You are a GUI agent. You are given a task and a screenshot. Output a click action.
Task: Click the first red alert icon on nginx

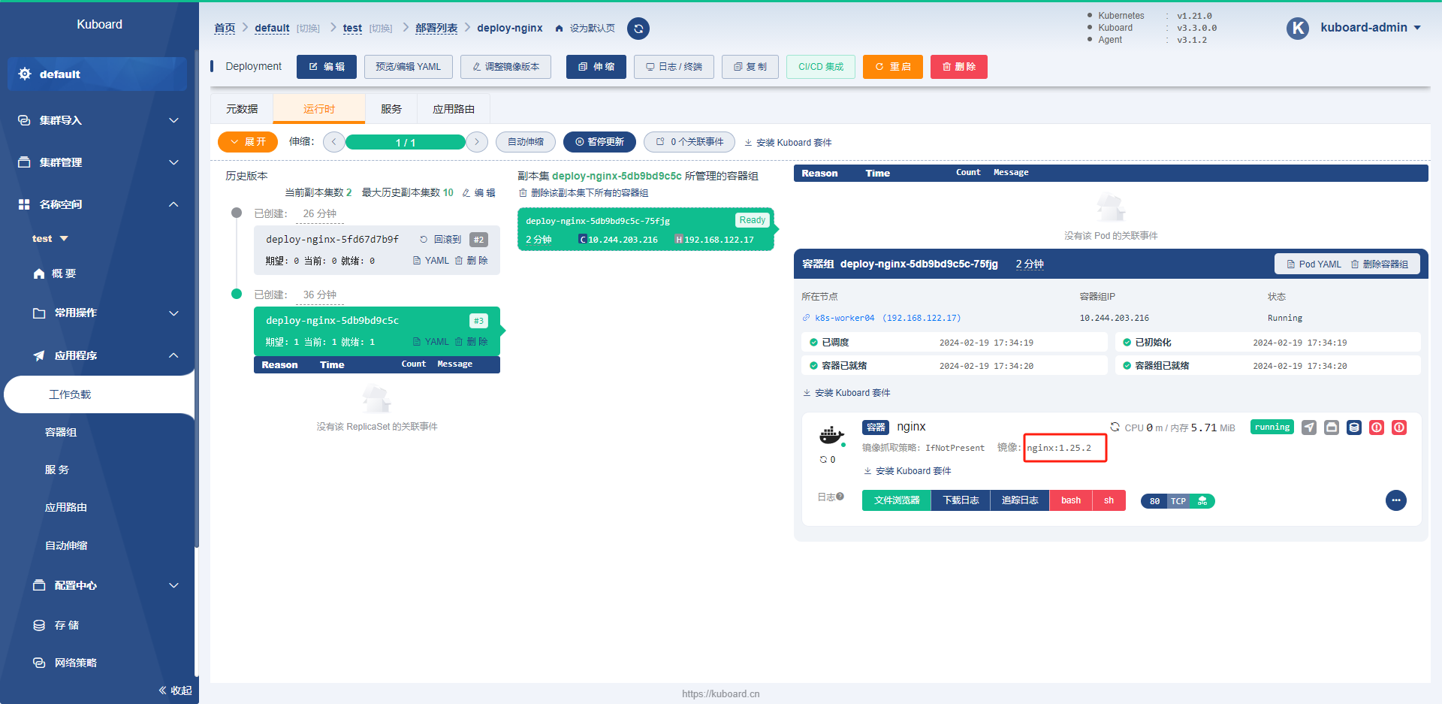pos(1377,428)
